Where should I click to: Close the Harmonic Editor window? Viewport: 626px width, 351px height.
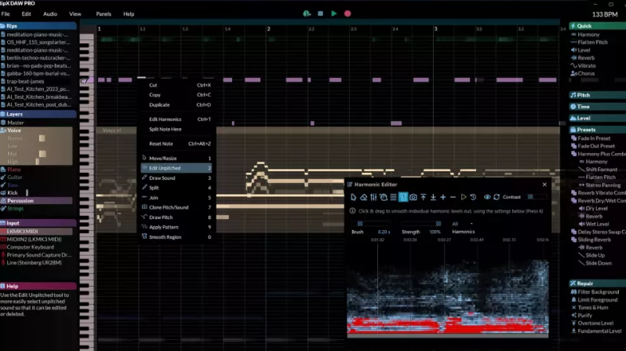(544, 185)
